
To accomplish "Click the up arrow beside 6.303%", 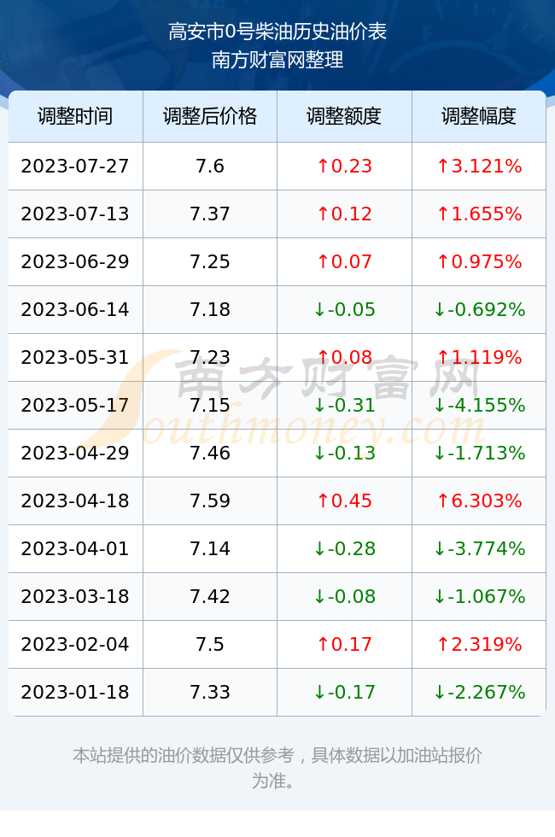I will (443, 500).
